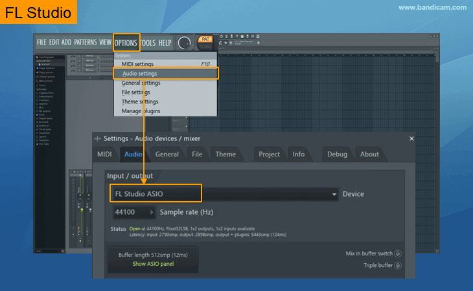
Task: Click the large tempo knob beside the HELP menu
Action: click(x=184, y=43)
